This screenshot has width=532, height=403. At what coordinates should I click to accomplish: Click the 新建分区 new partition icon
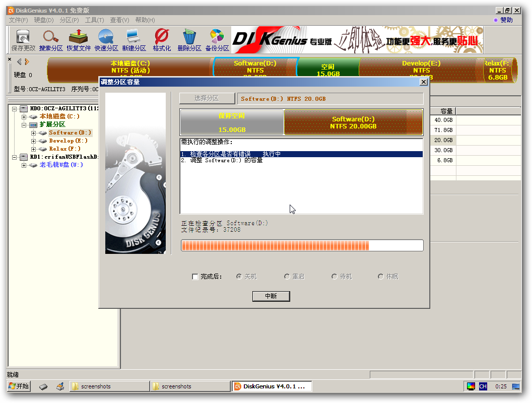134,40
